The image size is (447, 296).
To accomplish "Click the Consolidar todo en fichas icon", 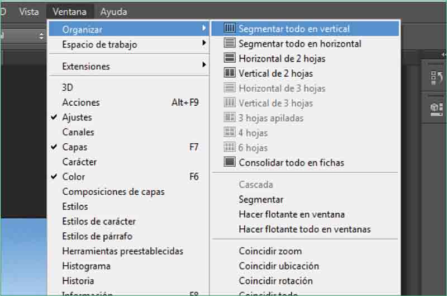I will 230,162.
